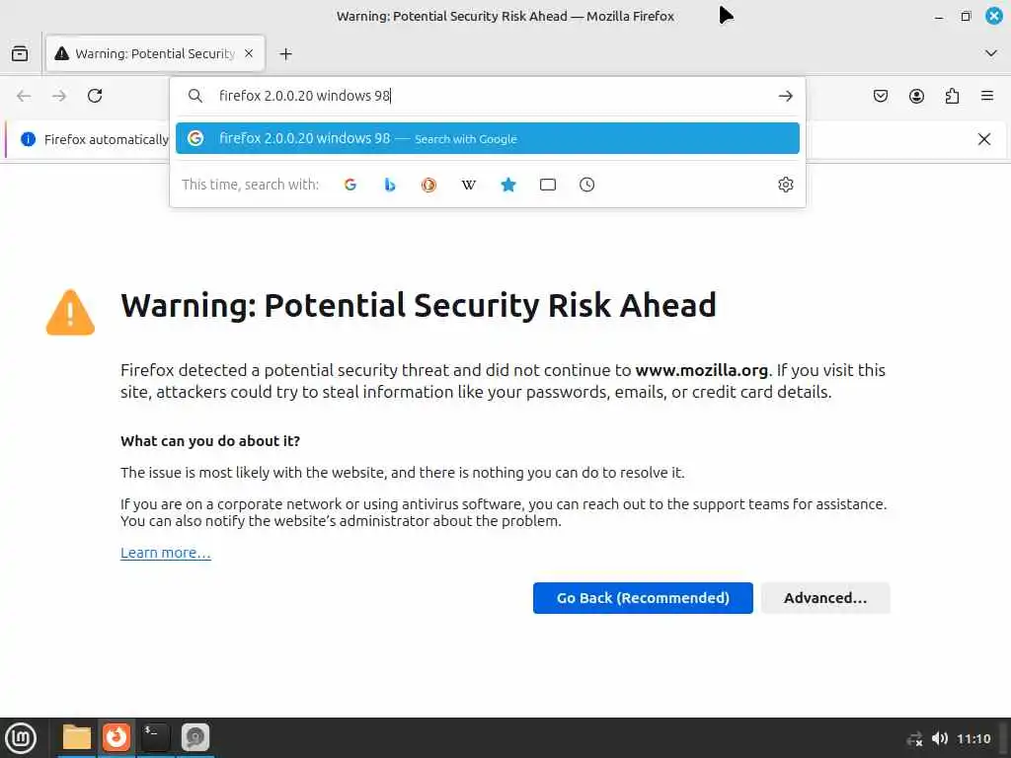
Task: Search bookmarks via star icon
Action: pyautogui.click(x=508, y=185)
